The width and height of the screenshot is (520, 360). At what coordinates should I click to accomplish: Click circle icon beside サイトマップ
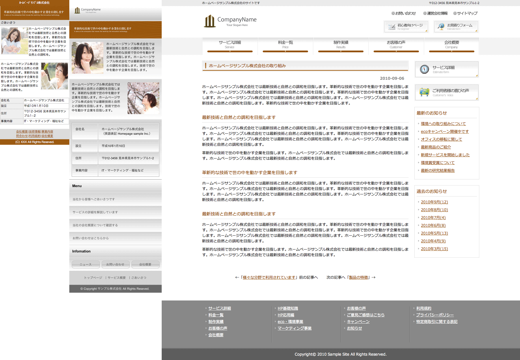click(455, 13)
